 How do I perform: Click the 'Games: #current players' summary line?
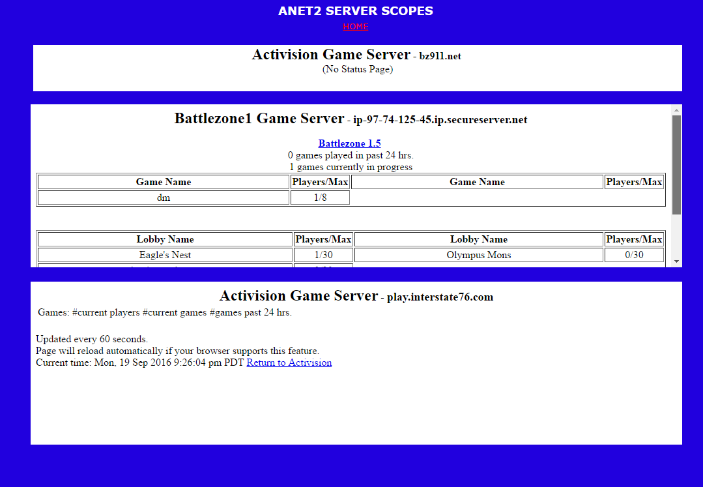point(165,312)
